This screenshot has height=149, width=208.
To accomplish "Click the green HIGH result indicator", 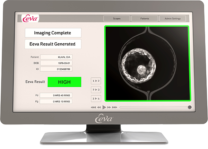I will tap(64, 82).
